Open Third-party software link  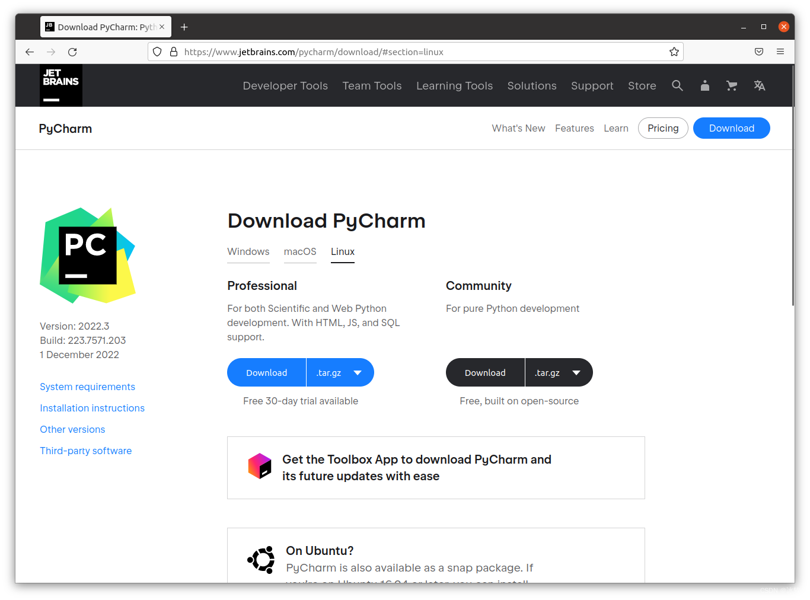(x=86, y=451)
